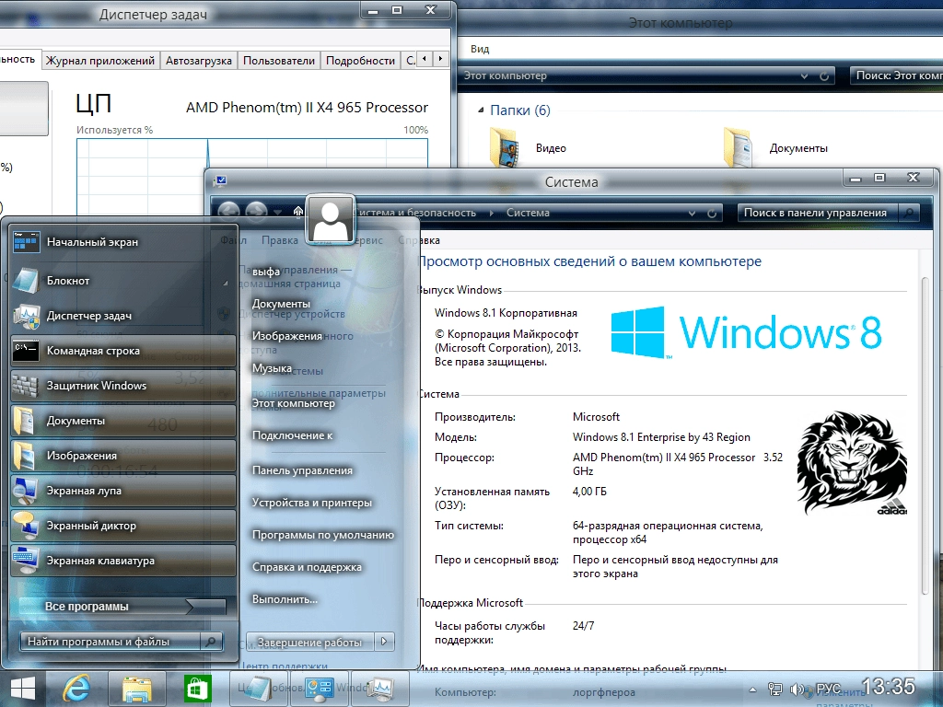Switch to Автозагрузка tab
Viewport: 943px width, 707px height.
point(199,60)
